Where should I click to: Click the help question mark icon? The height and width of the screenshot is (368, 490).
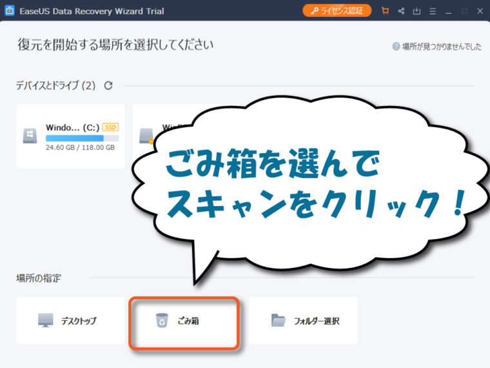coord(396,46)
